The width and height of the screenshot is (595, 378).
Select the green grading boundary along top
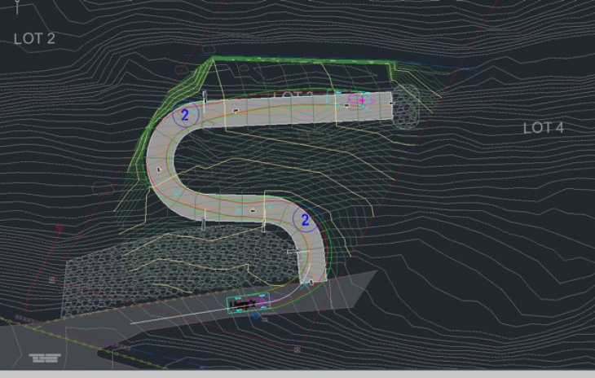(x=302, y=63)
